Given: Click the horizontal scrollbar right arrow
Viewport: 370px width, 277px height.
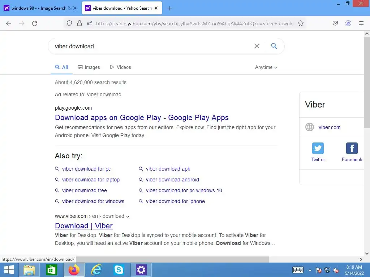Looking at the screenshot, I should (x=361, y=259).
